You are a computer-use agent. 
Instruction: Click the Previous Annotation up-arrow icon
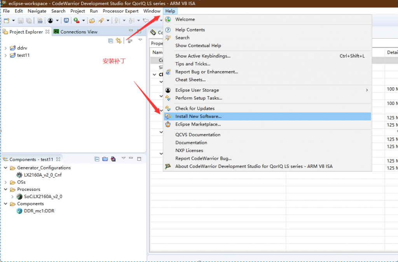pos(131,21)
